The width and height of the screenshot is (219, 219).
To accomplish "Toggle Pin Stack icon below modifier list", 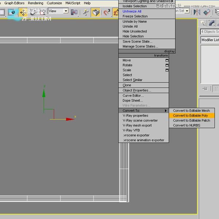I will pyautogui.click(x=205, y=88).
